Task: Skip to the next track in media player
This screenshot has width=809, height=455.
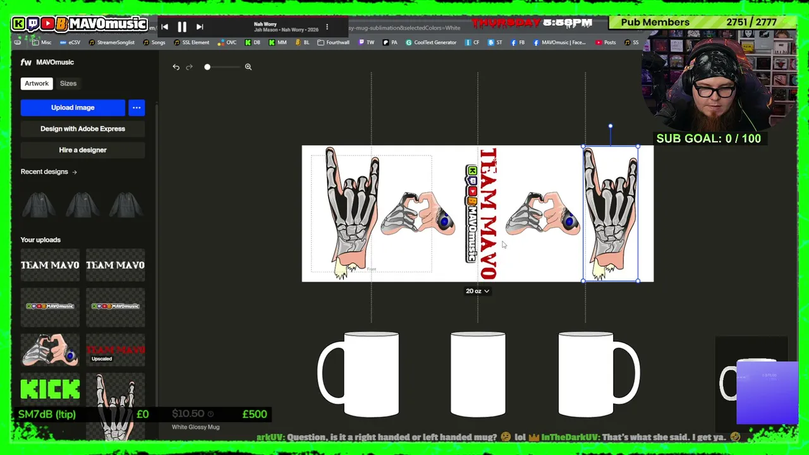Action: click(200, 27)
